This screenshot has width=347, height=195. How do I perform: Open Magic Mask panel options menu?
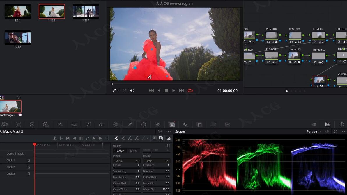pyautogui.click(x=169, y=131)
